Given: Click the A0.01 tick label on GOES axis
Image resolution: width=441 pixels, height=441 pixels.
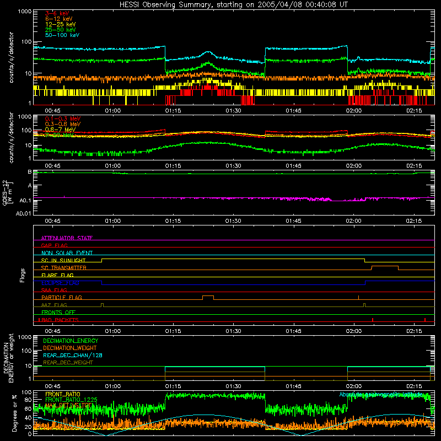Looking at the screenshot, I should tap(23, 213).
